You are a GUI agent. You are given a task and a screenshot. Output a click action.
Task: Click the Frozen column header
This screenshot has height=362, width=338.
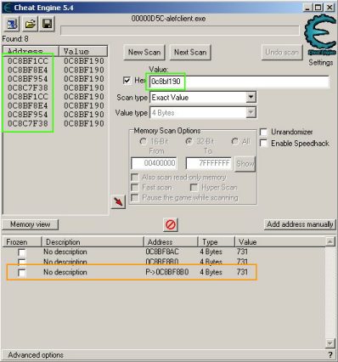pos(22,242)
